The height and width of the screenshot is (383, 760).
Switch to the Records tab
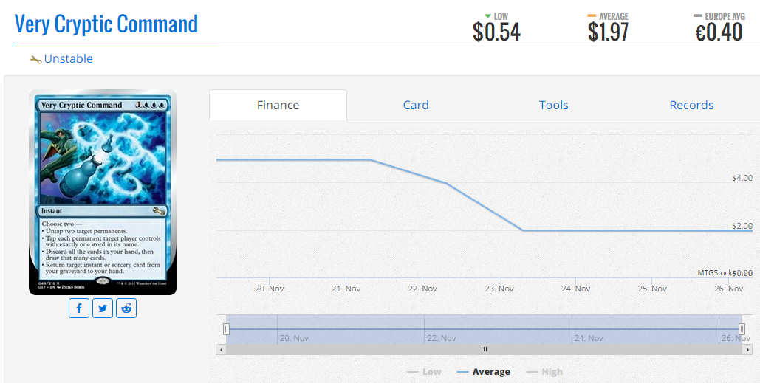click(691, 105)
